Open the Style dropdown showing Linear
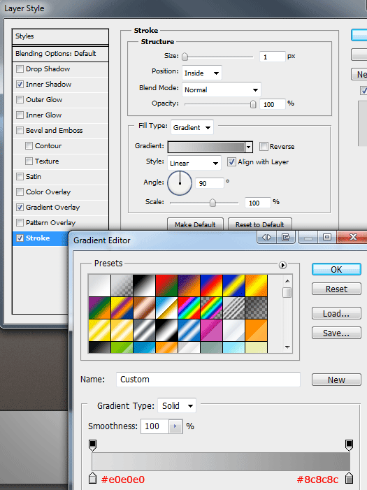The width and height of the screenshot is (367, 490). click(x=194, y=163)
